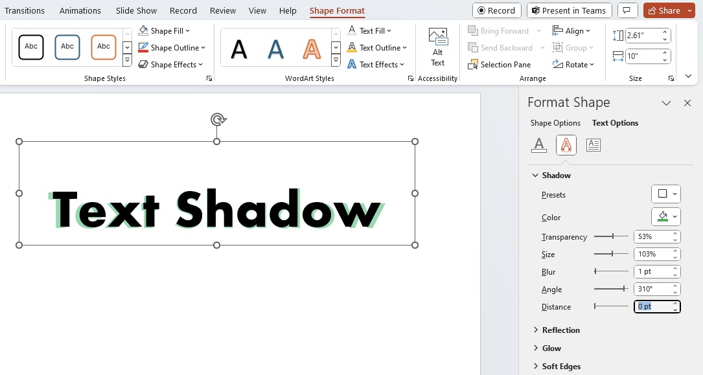703x375 pixels.
Task: Click Present in Teams button
Action: point(569,11)
